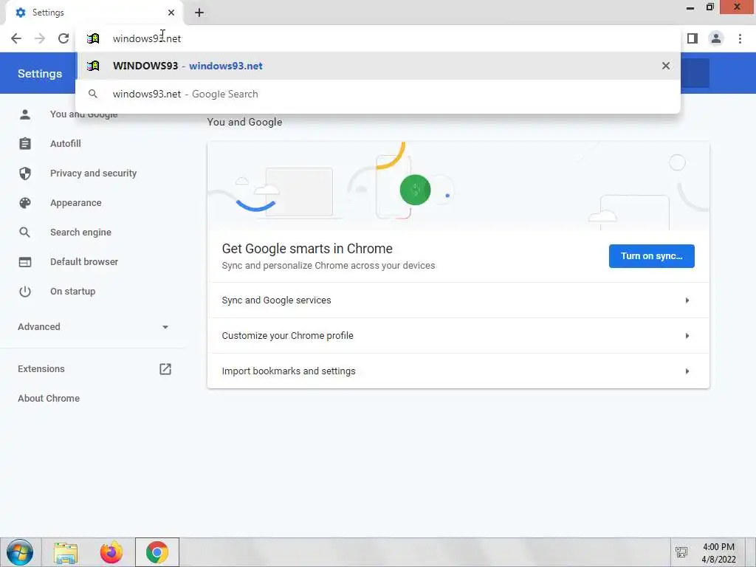Image resolution: width=756 pixels, height=567 pixels.
Task: Open the Windows Start menu
Action: click(x=20, y=552)
